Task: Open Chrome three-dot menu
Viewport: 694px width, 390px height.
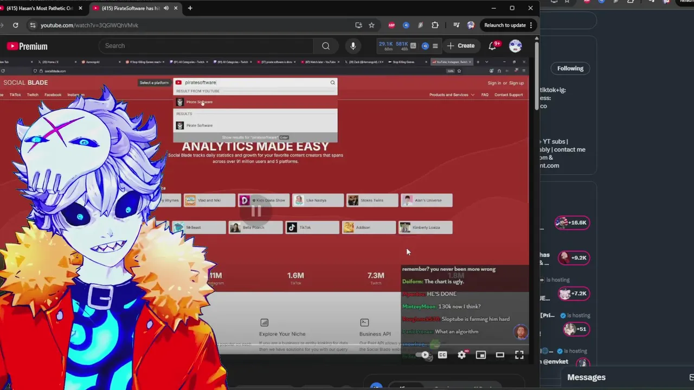Action: coord(532,25)
